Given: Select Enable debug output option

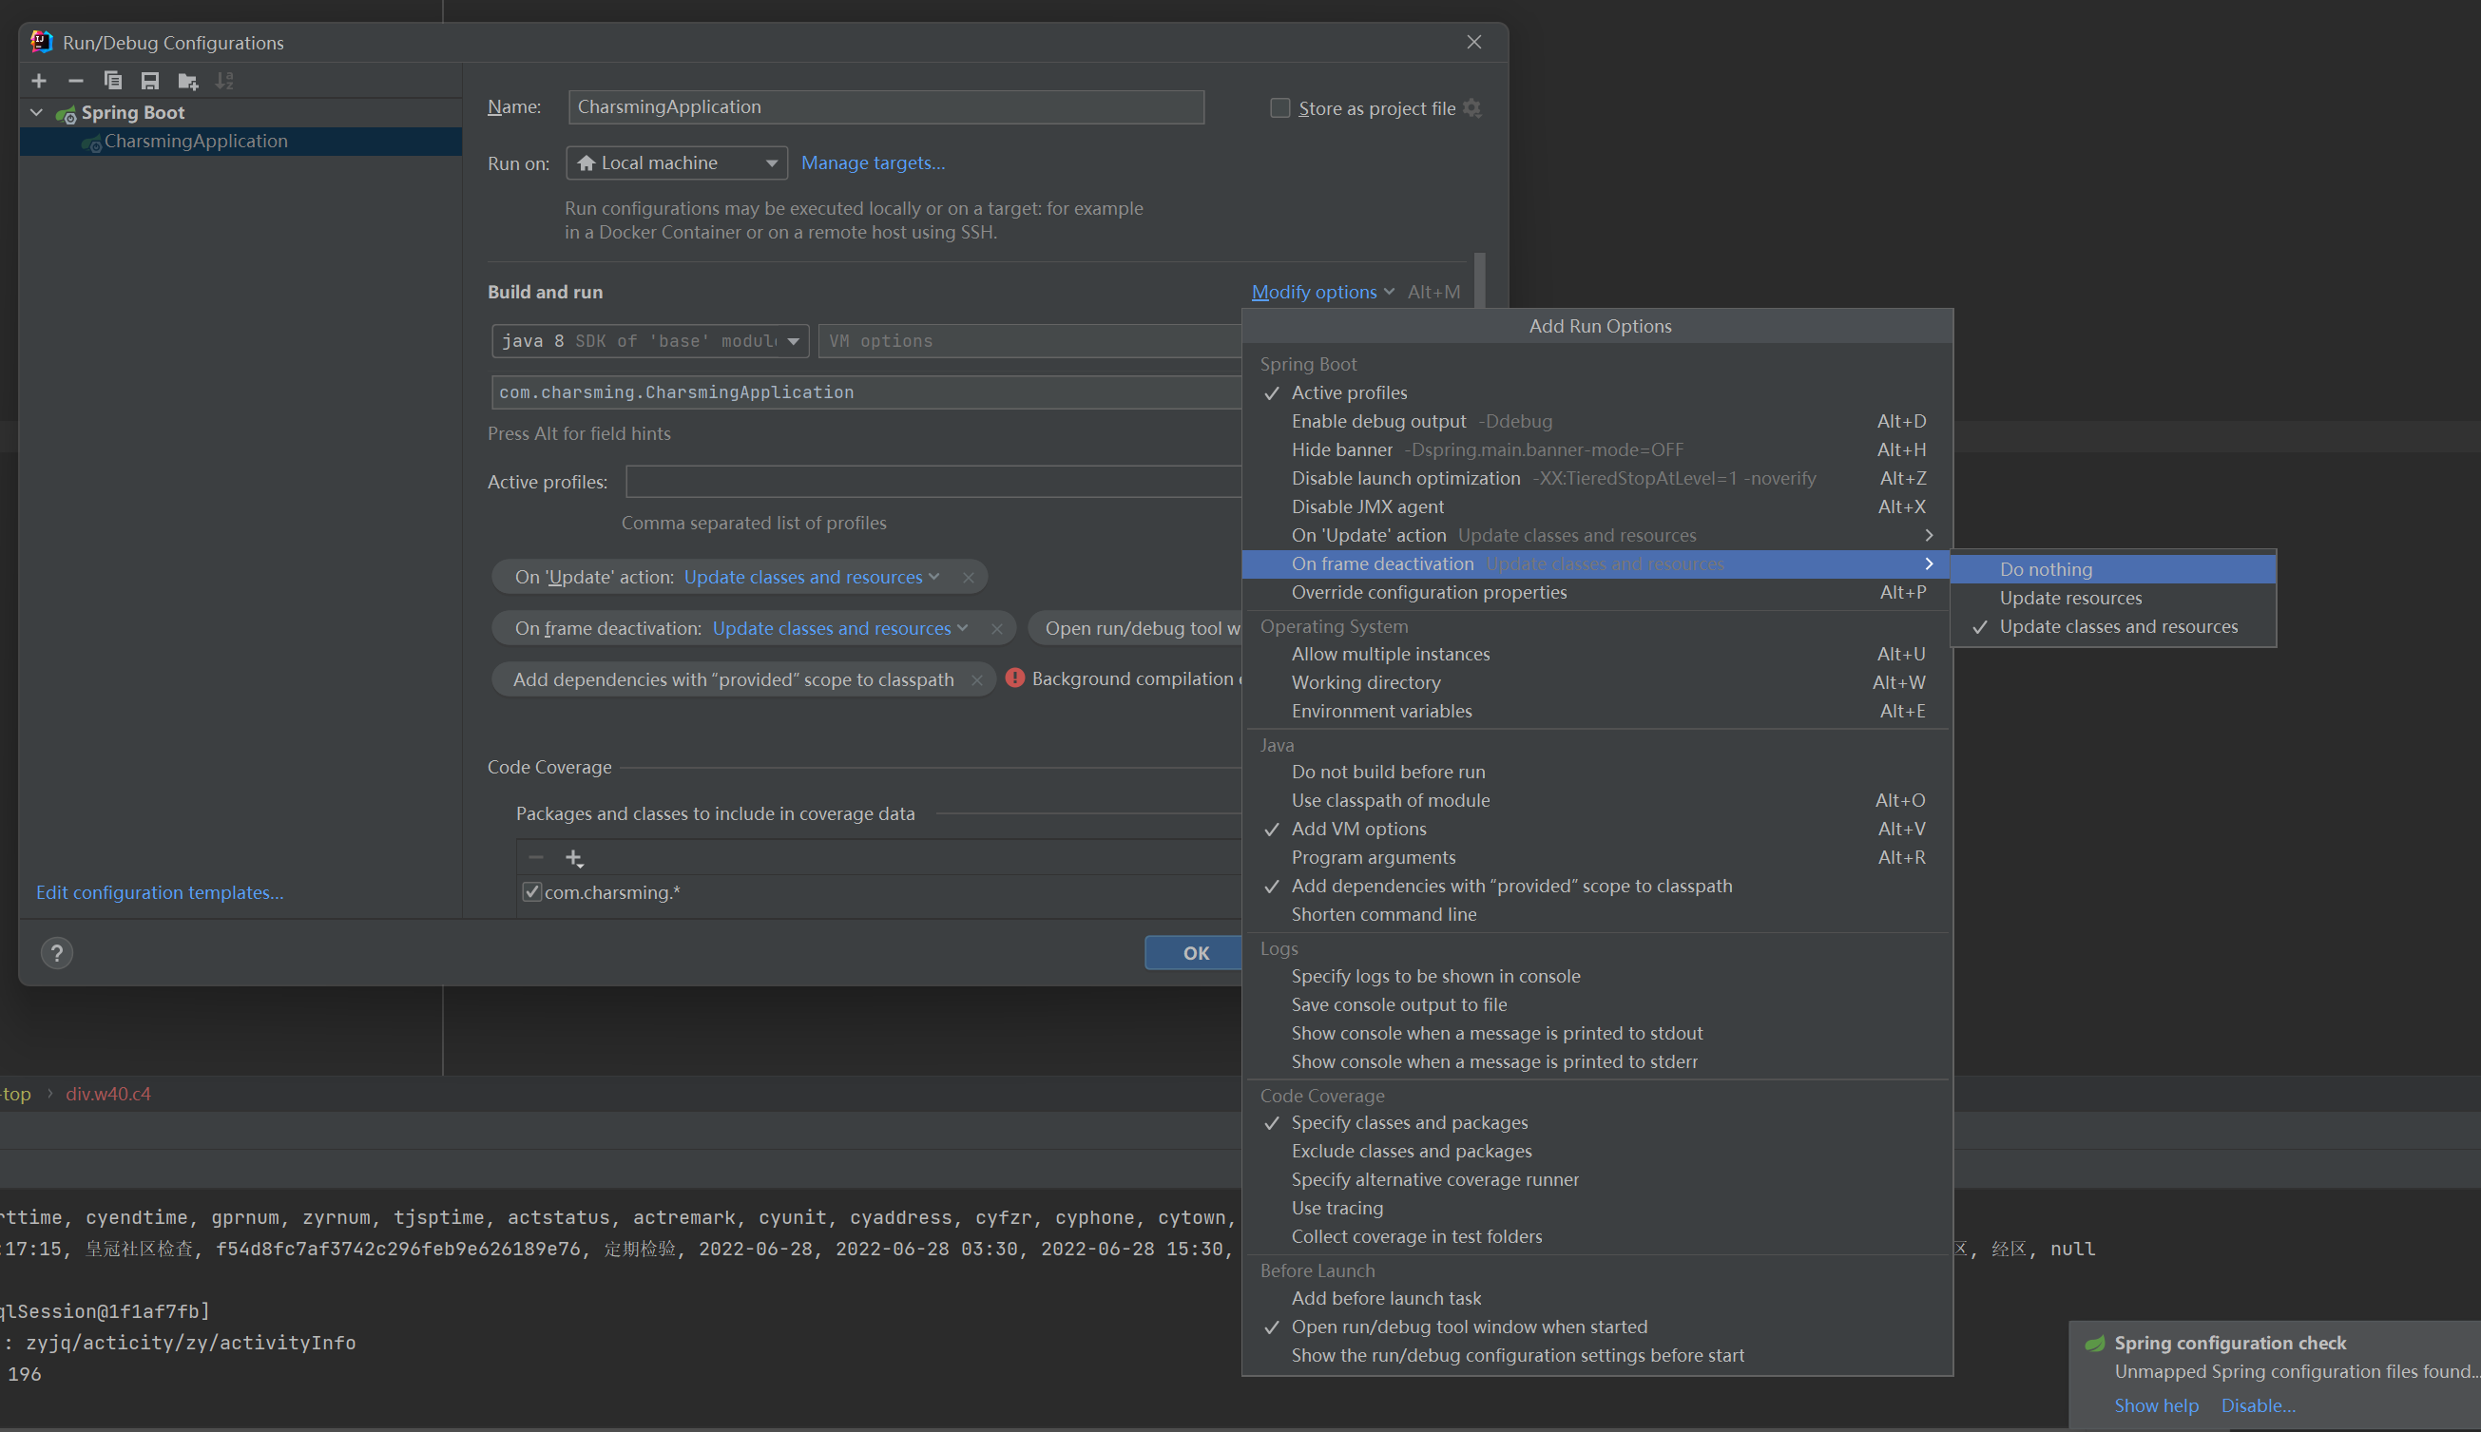Looking at the screenshot, I should 1596,421.
